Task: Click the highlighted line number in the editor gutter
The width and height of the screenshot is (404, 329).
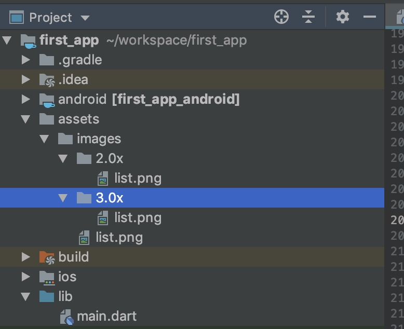Action: pyautogui.click(x=397, y=220)
